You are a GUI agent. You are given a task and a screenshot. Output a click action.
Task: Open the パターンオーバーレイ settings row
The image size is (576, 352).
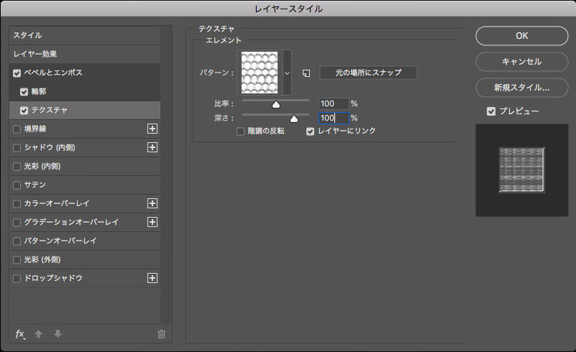coord(85,241)
